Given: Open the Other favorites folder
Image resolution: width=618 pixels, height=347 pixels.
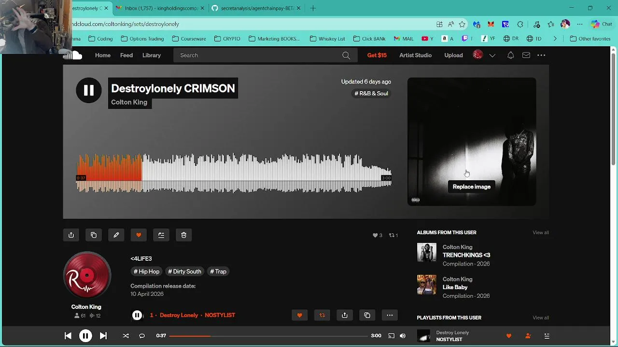Looking at the screenshot, I should pyautogui.click(x=590, y=39).
